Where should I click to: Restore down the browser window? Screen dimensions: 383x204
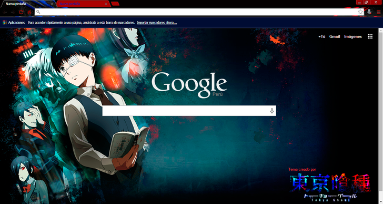(366, 2)
